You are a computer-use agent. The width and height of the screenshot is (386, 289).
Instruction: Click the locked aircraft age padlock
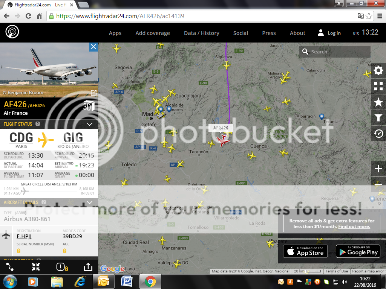tap(64, 251)
